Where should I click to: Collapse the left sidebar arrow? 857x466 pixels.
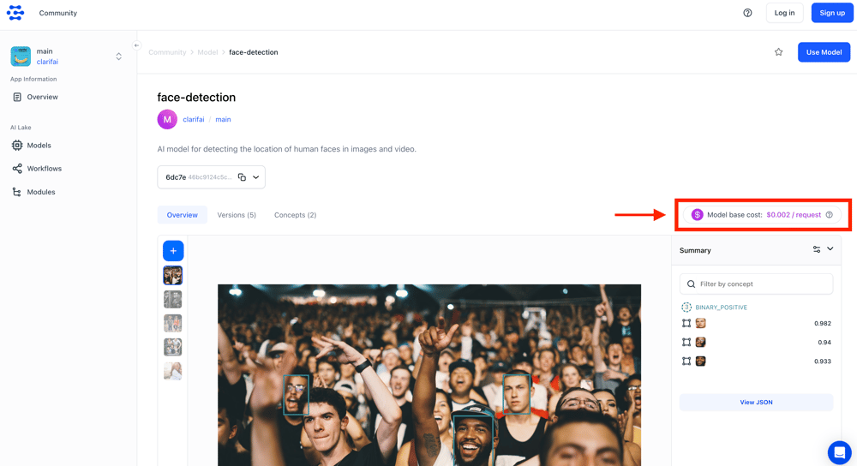tap(136, 45)
